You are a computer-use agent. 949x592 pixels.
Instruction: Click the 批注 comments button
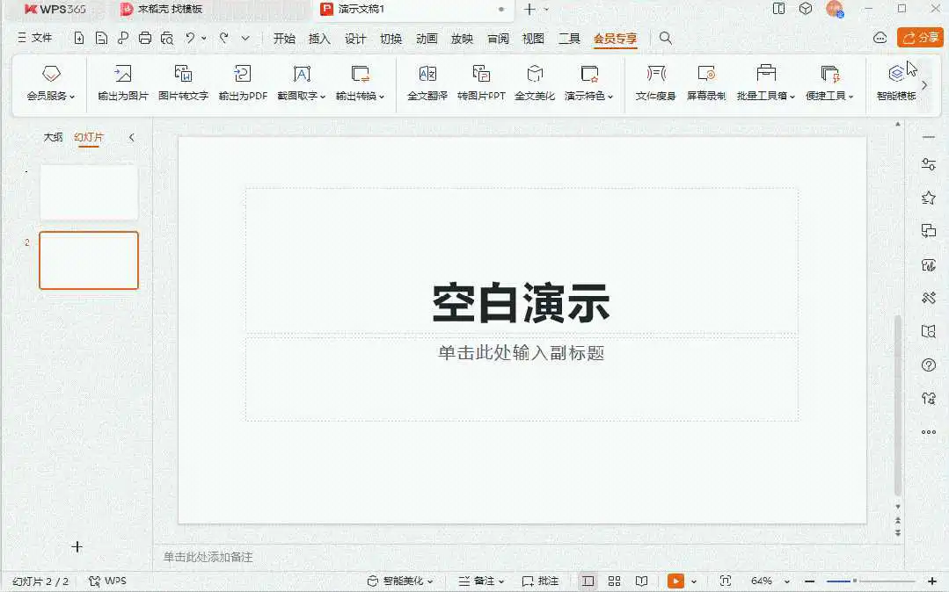tap(541, 581)
